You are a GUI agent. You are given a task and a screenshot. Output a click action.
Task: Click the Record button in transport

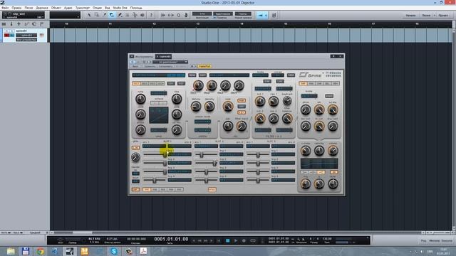(x=244, y=240)
